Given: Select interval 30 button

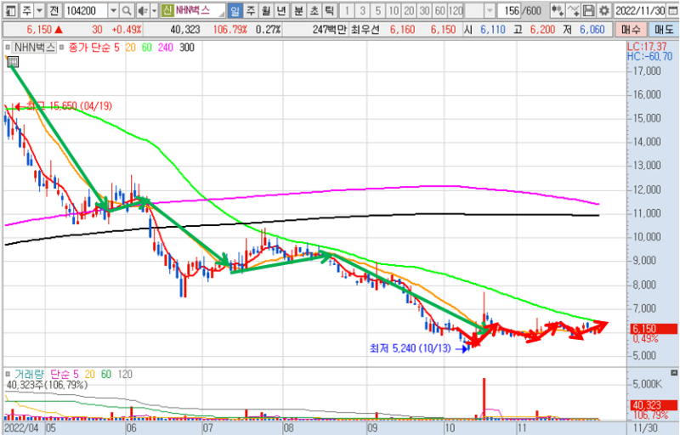Looking at the screenshot, I should pyautogui.click(x=424, y=10).
